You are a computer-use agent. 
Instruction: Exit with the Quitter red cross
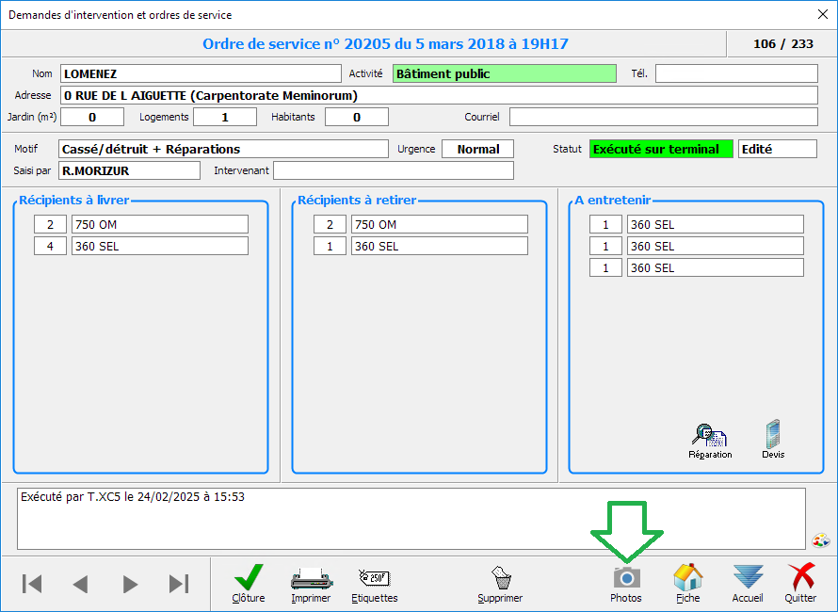(x=800, y=582)
